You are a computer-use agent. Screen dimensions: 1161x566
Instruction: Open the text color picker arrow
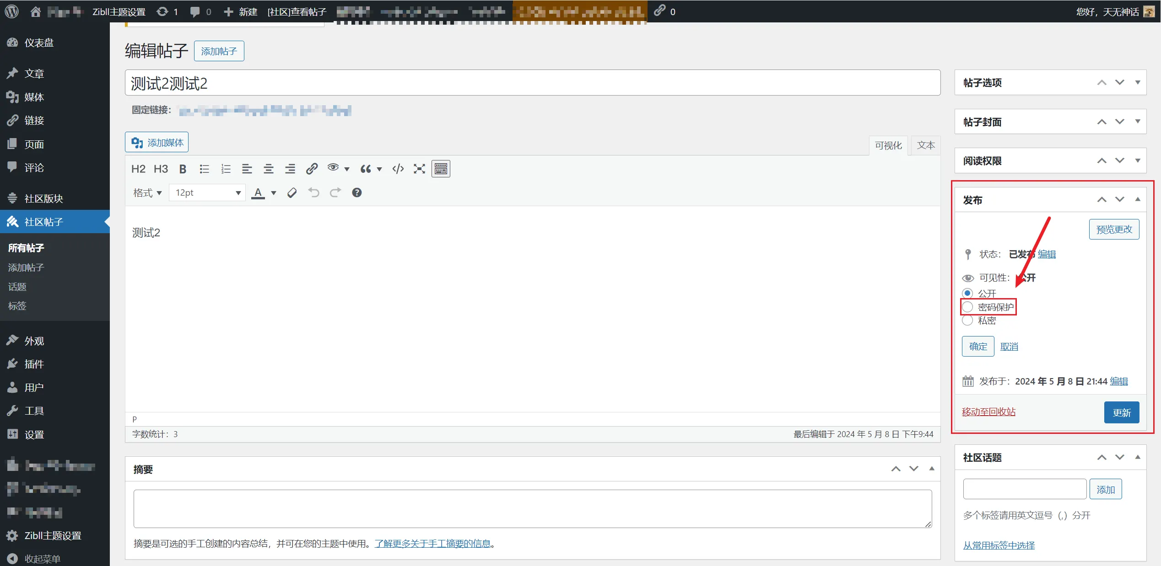274,193
